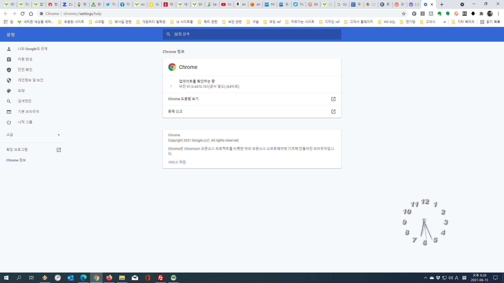This screenshot has height=283, width=504.
Task: Click the 문제 신고 report row
Action: [252, 112]
